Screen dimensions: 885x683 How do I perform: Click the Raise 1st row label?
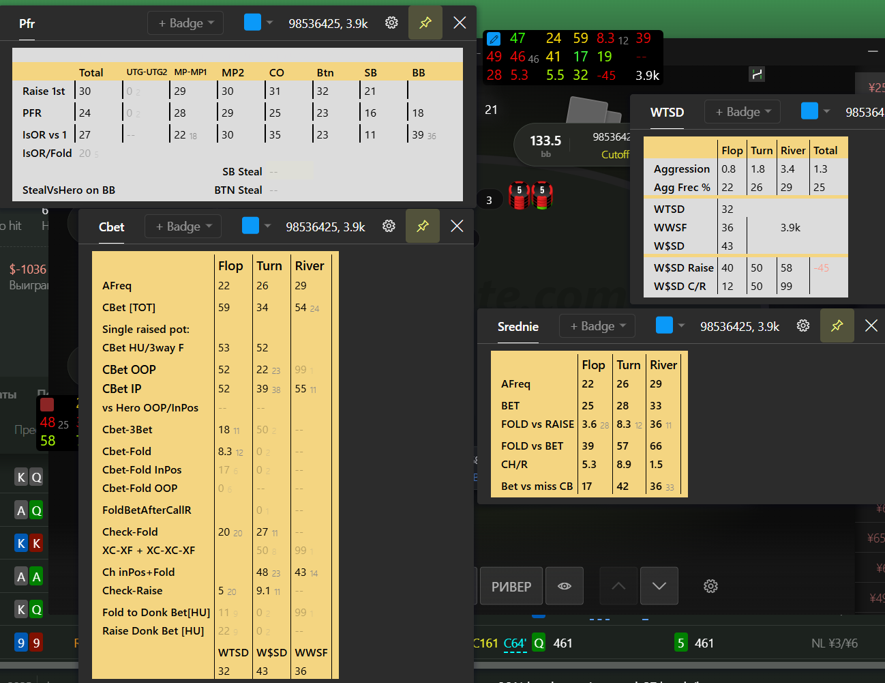pos(44,91)
